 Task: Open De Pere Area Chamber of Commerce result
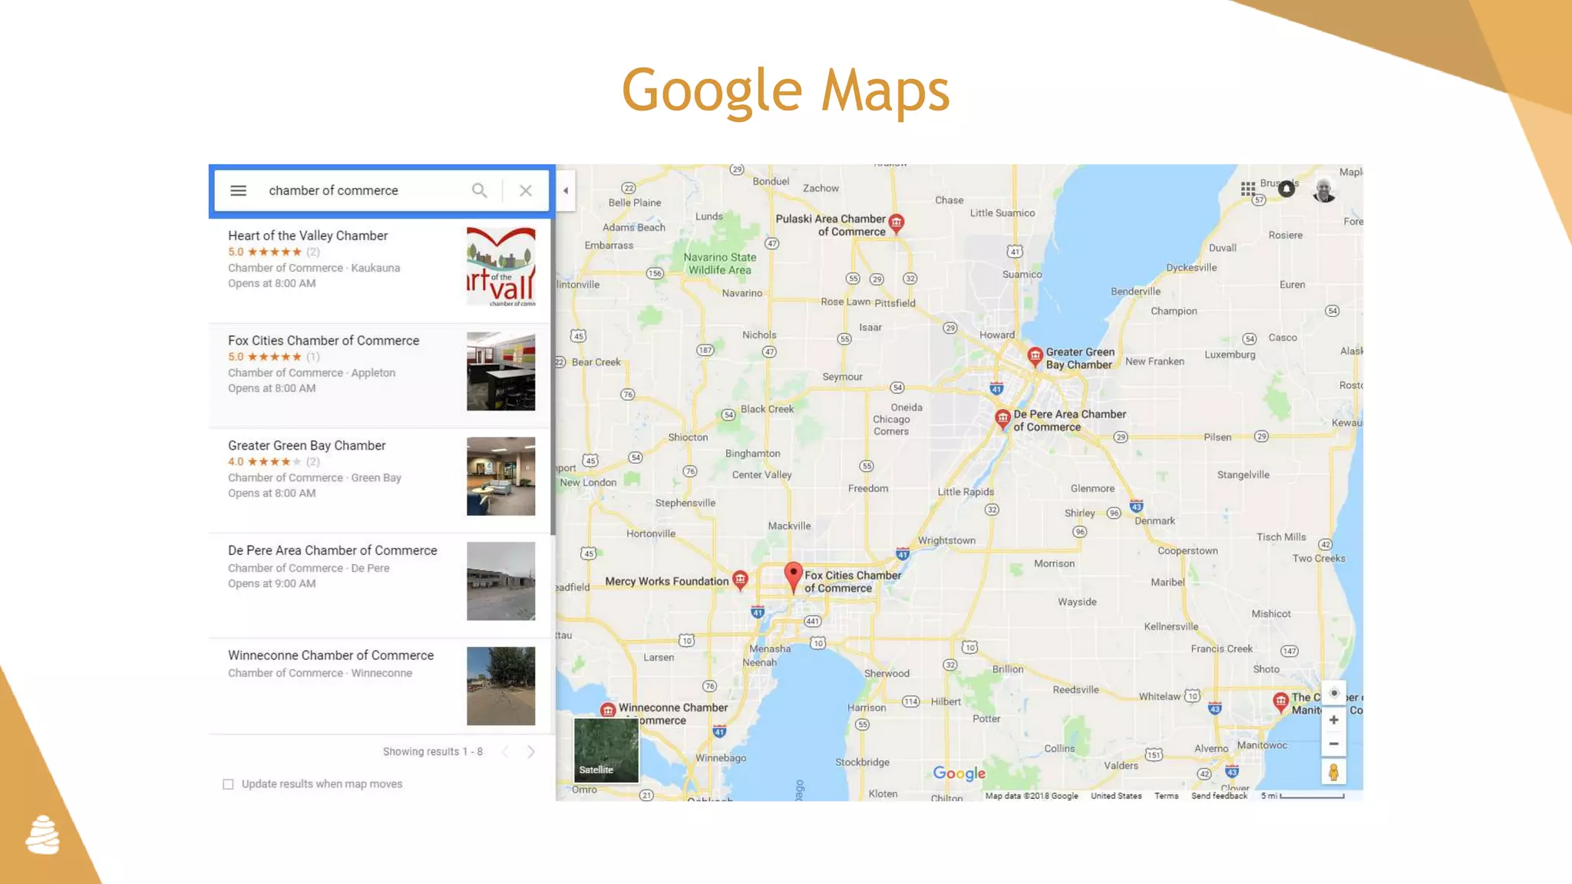(x=380, y=585)
